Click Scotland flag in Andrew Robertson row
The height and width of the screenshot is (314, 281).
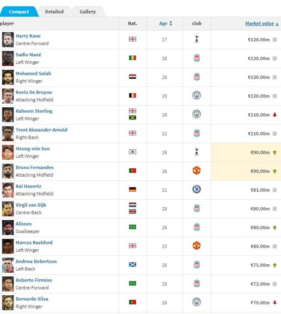[133, 264]
